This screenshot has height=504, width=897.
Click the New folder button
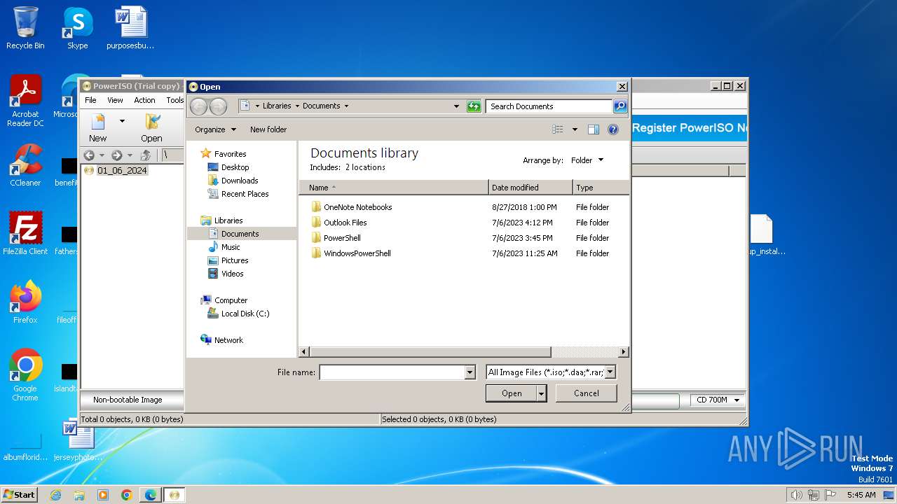tap(268, 129)
